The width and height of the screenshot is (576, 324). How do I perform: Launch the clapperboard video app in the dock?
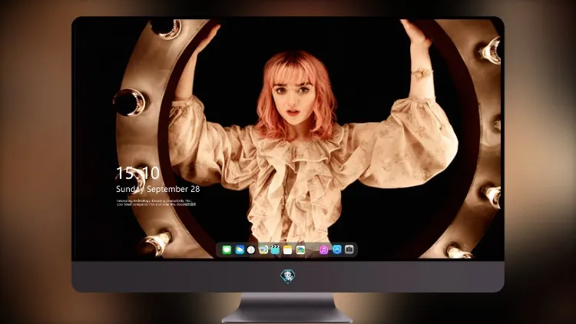point(275,250)
